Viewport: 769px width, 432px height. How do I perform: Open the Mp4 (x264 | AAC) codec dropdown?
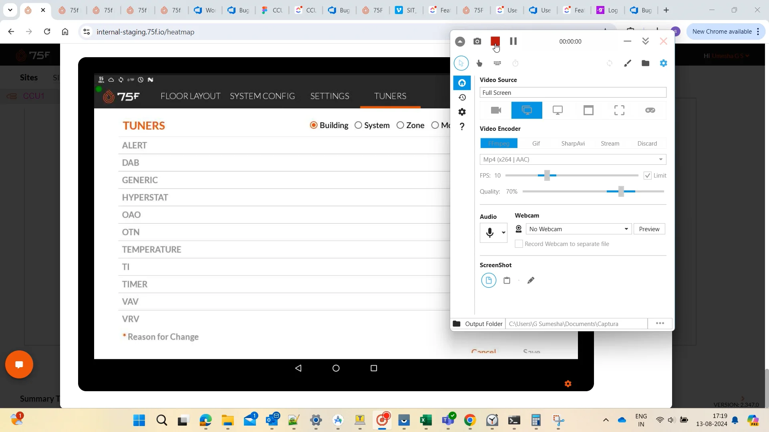click(x=573, y=160)
